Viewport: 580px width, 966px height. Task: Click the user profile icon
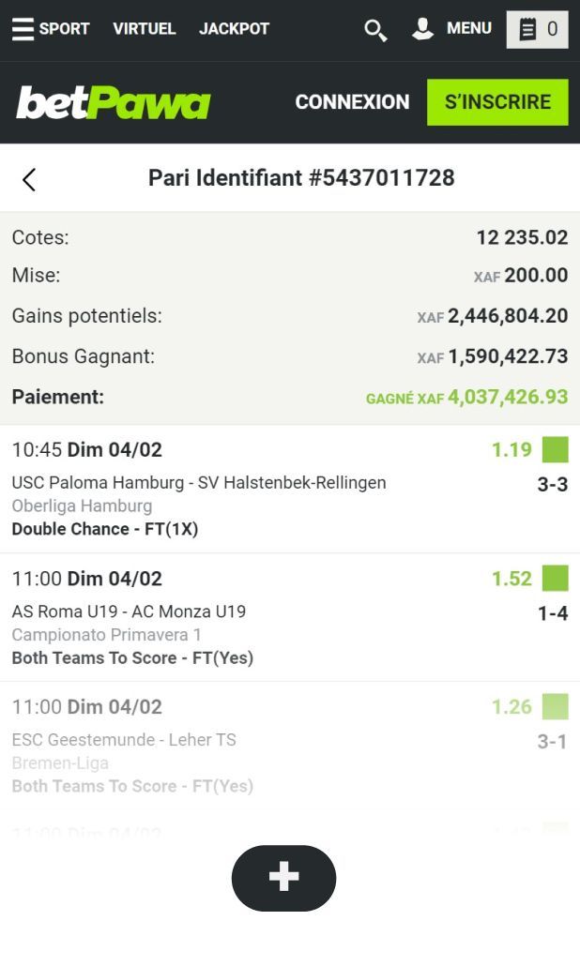[x=423, y=29]
